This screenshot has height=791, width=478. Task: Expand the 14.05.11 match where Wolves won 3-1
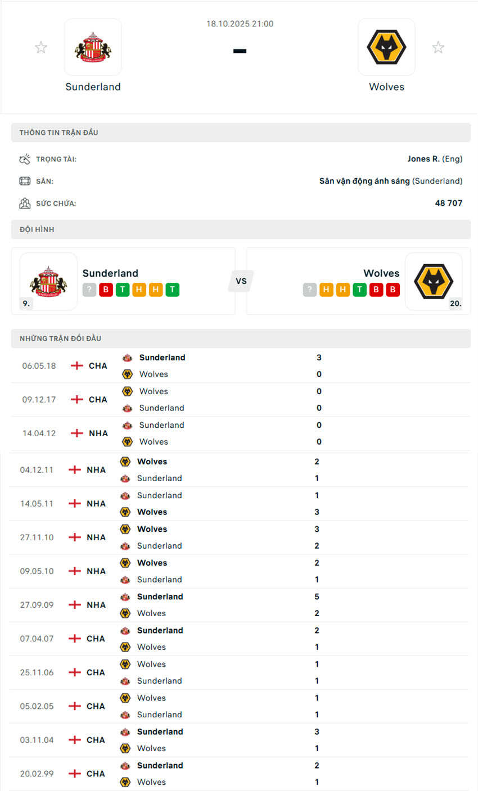coord(239,503)
